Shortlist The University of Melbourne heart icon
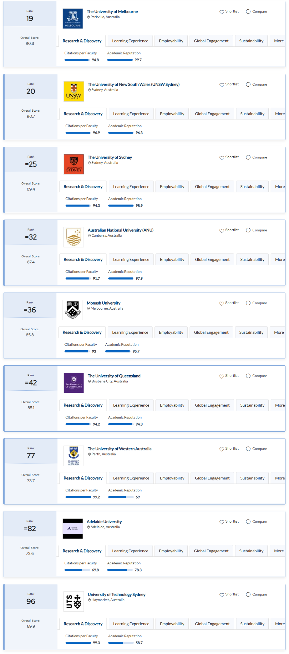Screen dimensions: 289x654 click(x=222, y=12)
